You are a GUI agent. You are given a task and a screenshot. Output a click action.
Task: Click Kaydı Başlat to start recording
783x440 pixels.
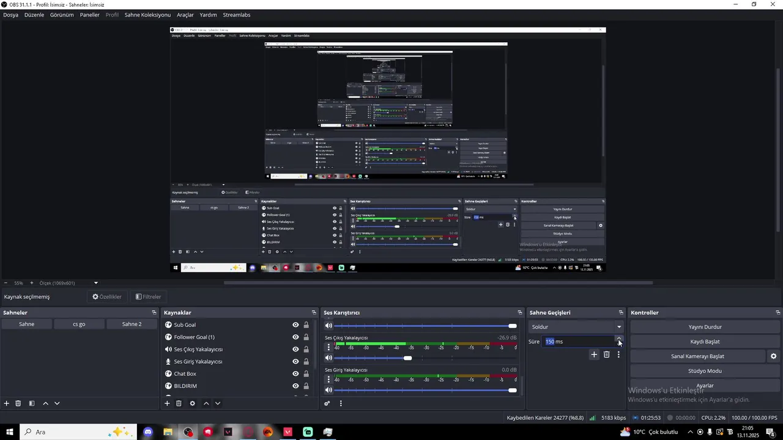pos(705,342)
